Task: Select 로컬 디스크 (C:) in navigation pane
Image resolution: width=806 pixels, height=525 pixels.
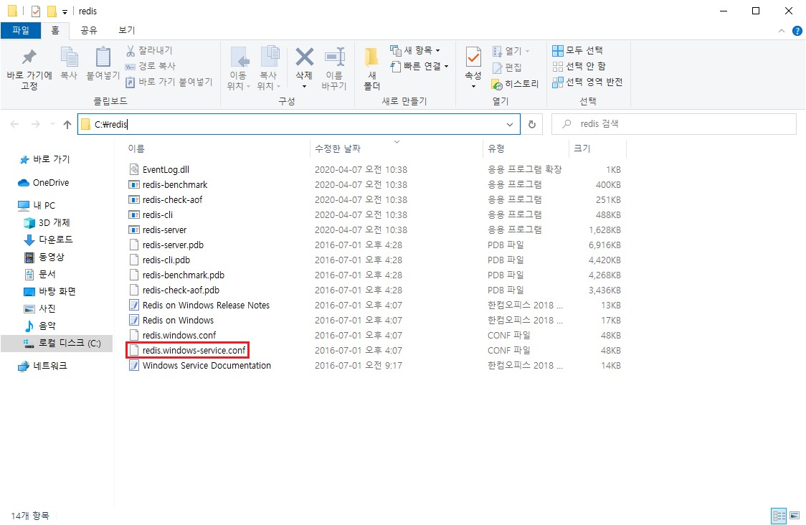Action: point(57,343)
